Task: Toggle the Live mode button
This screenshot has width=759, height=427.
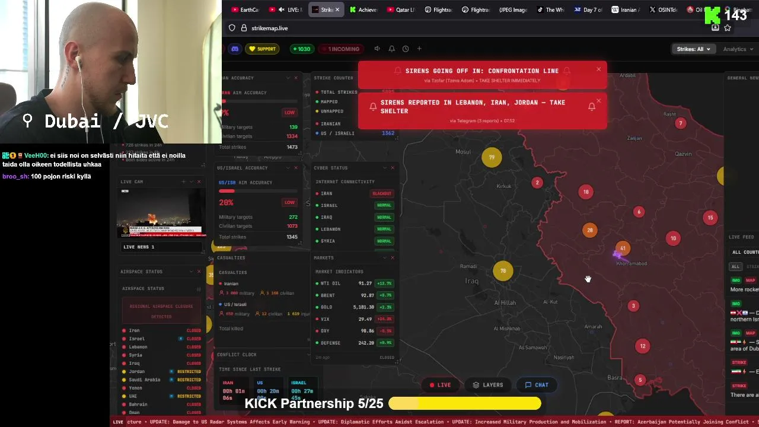Action: pos(440,385)
